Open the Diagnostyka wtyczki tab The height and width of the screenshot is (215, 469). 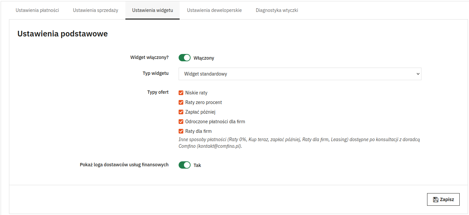pos(277,10)
